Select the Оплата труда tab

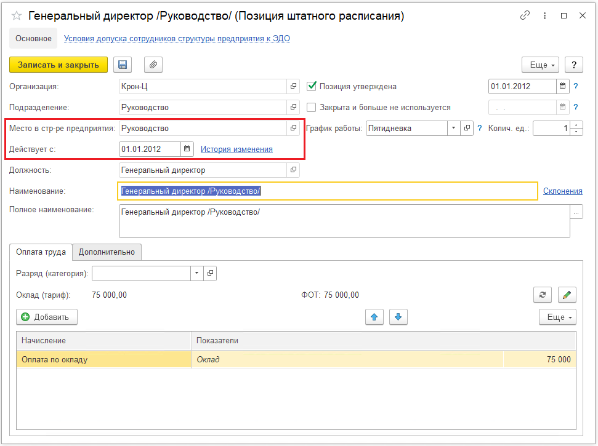(41, 252)
